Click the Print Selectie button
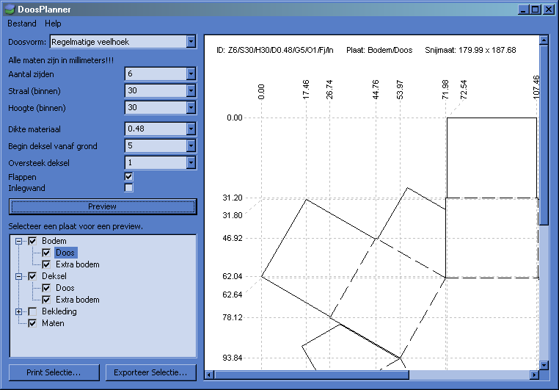Screen dimensions: 559x390 point(54,372)
